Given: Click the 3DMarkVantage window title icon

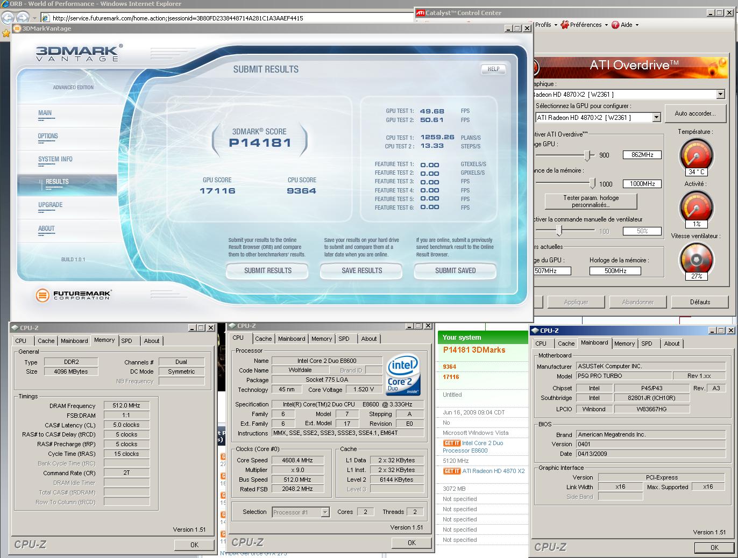Looking at the screenshot, I should pos(17,28).
